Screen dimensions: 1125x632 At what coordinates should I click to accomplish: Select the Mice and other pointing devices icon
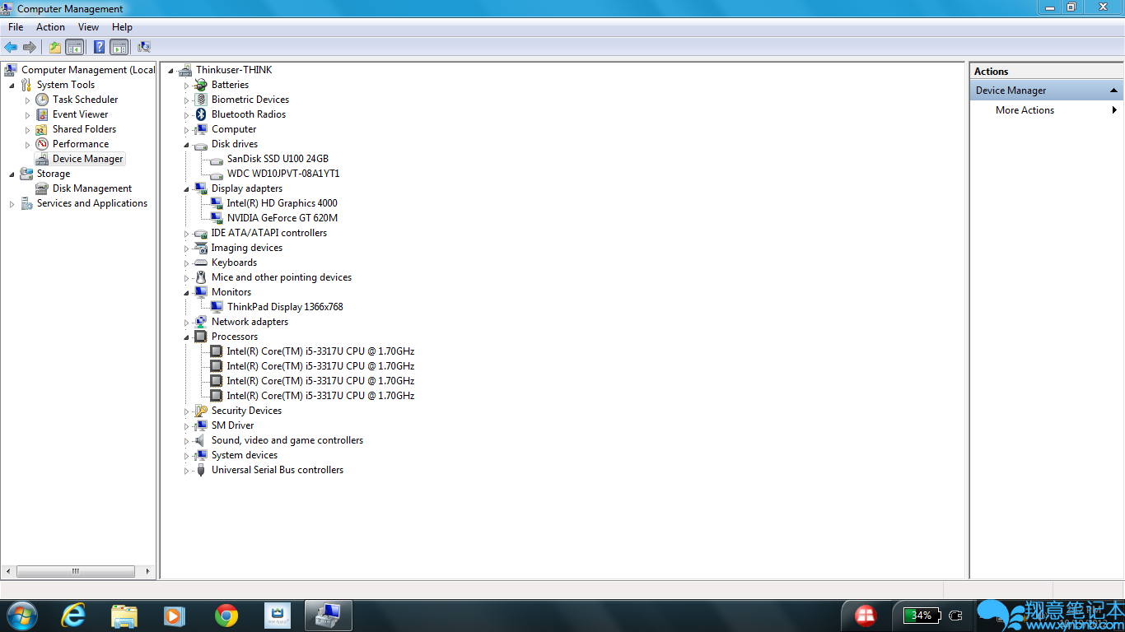tap(201, 277)
